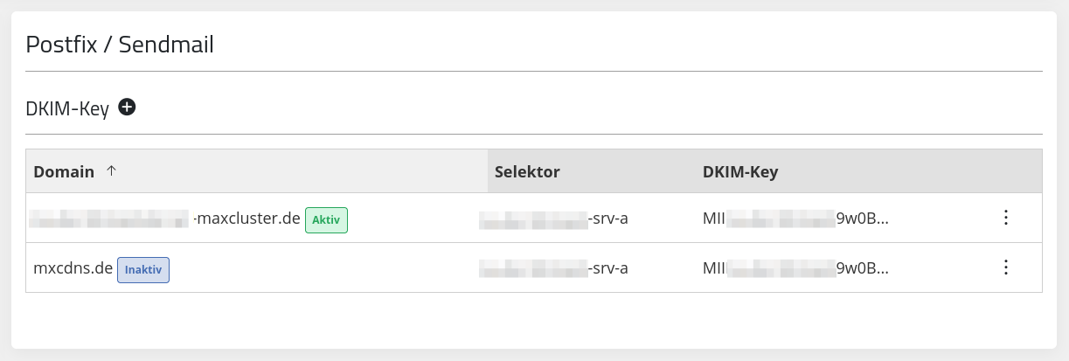
Task: Click truncated DKIM key in mxcdns.de row
Action: (795, 267)
